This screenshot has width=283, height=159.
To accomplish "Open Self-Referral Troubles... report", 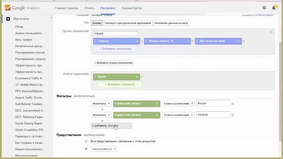I will tap(30, 104).
